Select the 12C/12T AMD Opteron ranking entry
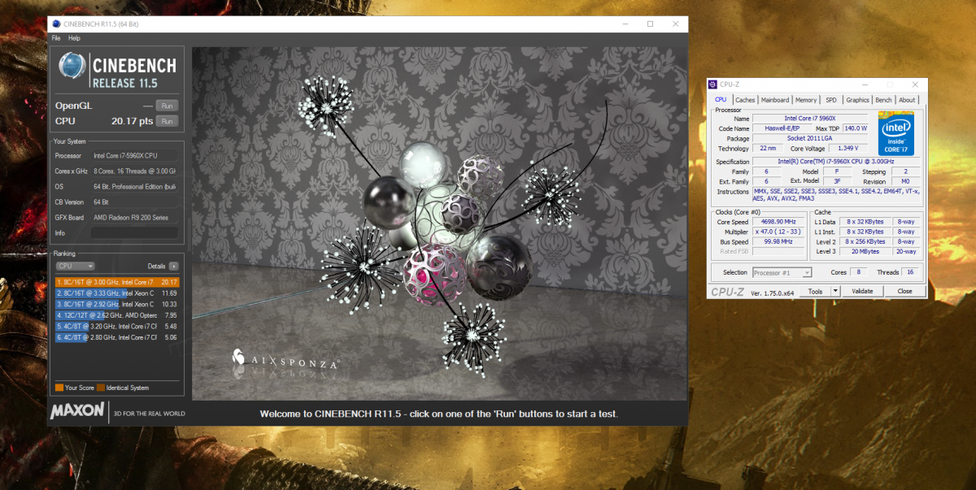The height and width of the screenshot is (490, 976). (x=116, y=315)
